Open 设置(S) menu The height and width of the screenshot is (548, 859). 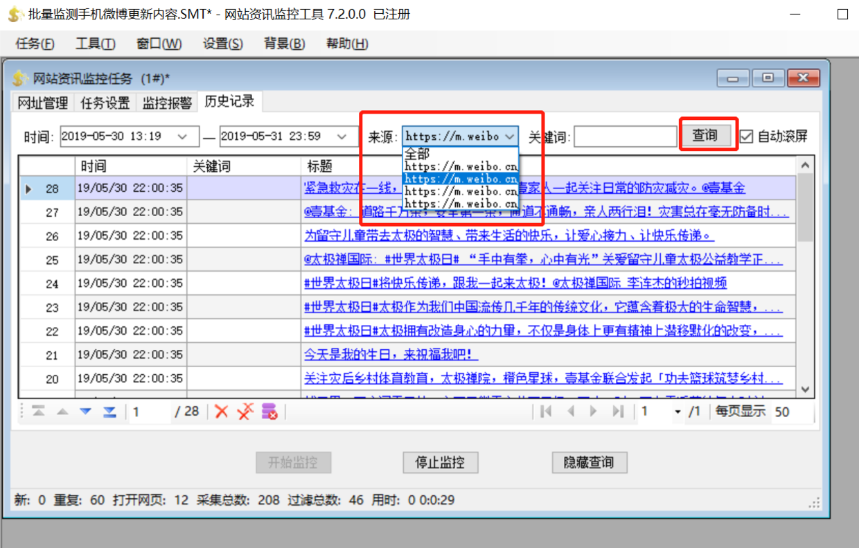tap(223, 44)
